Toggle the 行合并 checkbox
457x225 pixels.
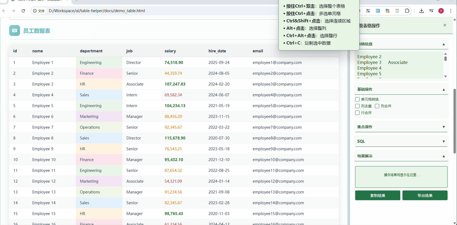click(357, 113)
